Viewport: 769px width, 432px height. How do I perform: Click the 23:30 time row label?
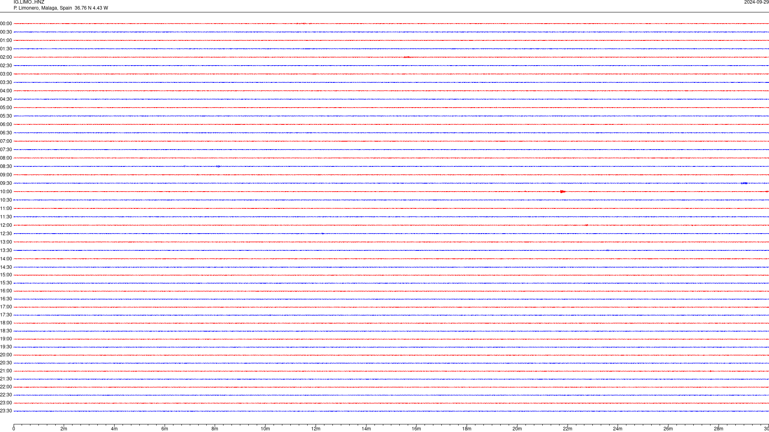6,411
